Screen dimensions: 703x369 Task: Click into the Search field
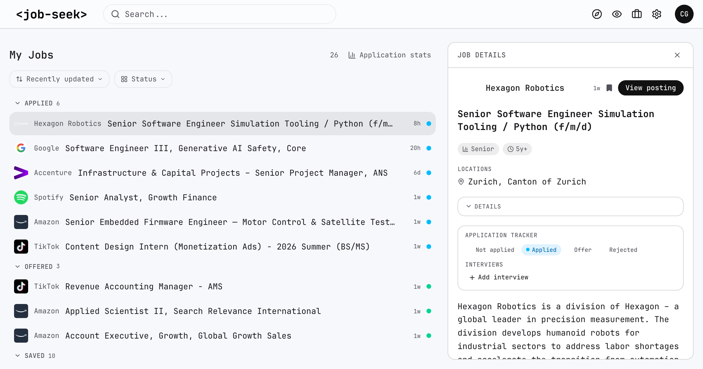(220, 14)
